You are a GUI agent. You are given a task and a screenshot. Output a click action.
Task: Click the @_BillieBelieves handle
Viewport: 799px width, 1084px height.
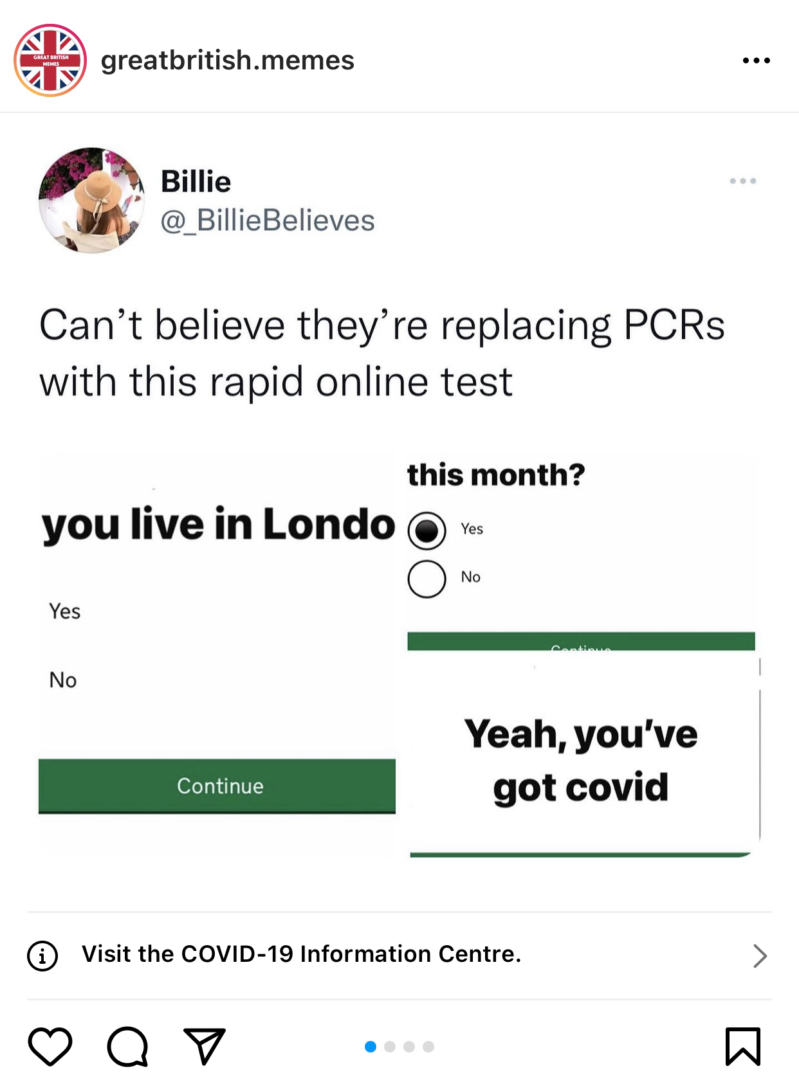[267, 221]
